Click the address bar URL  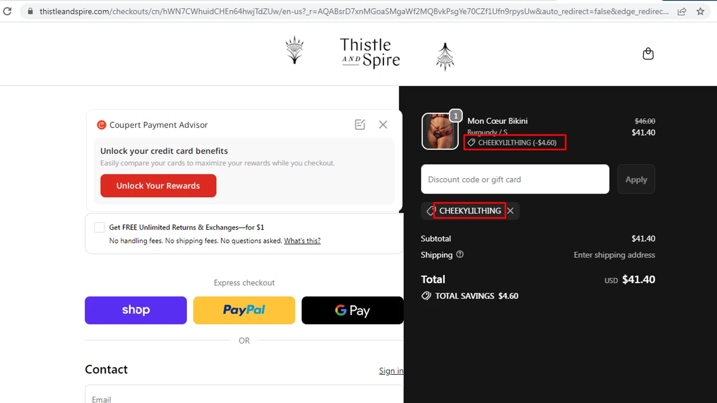pos(354,11)
